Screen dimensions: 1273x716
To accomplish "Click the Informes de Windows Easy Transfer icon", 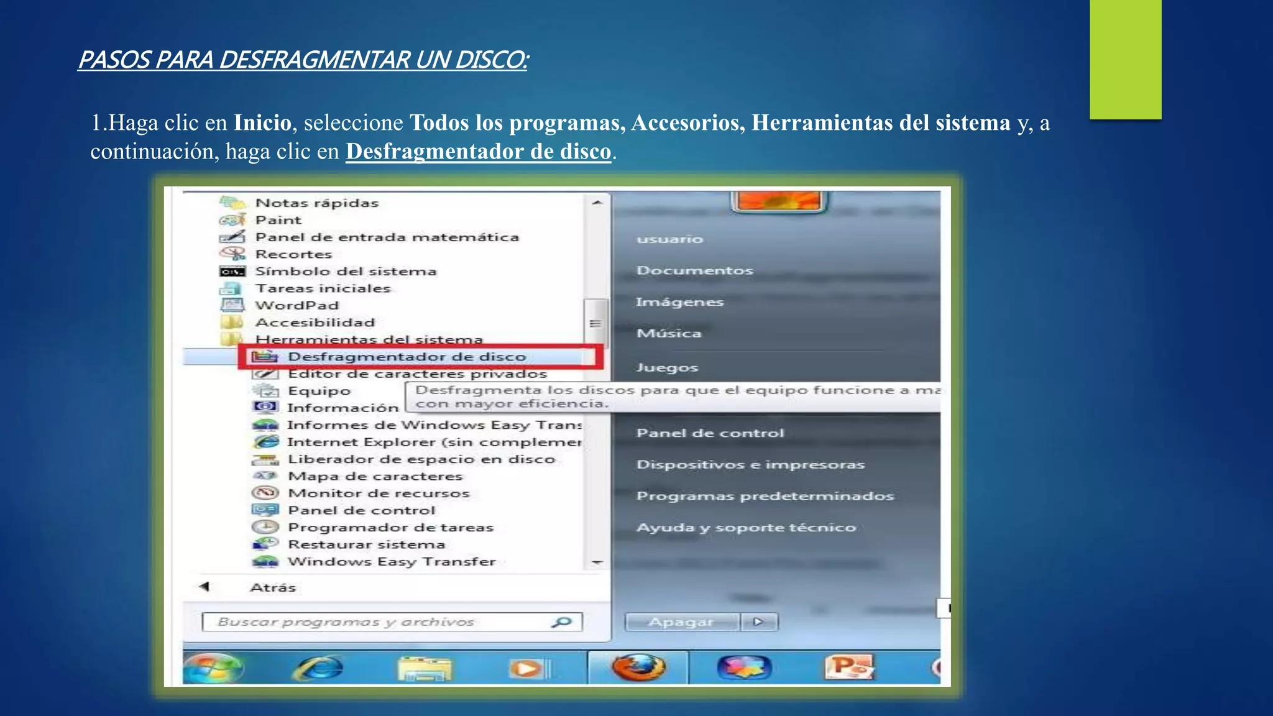I will click(265, 425).
